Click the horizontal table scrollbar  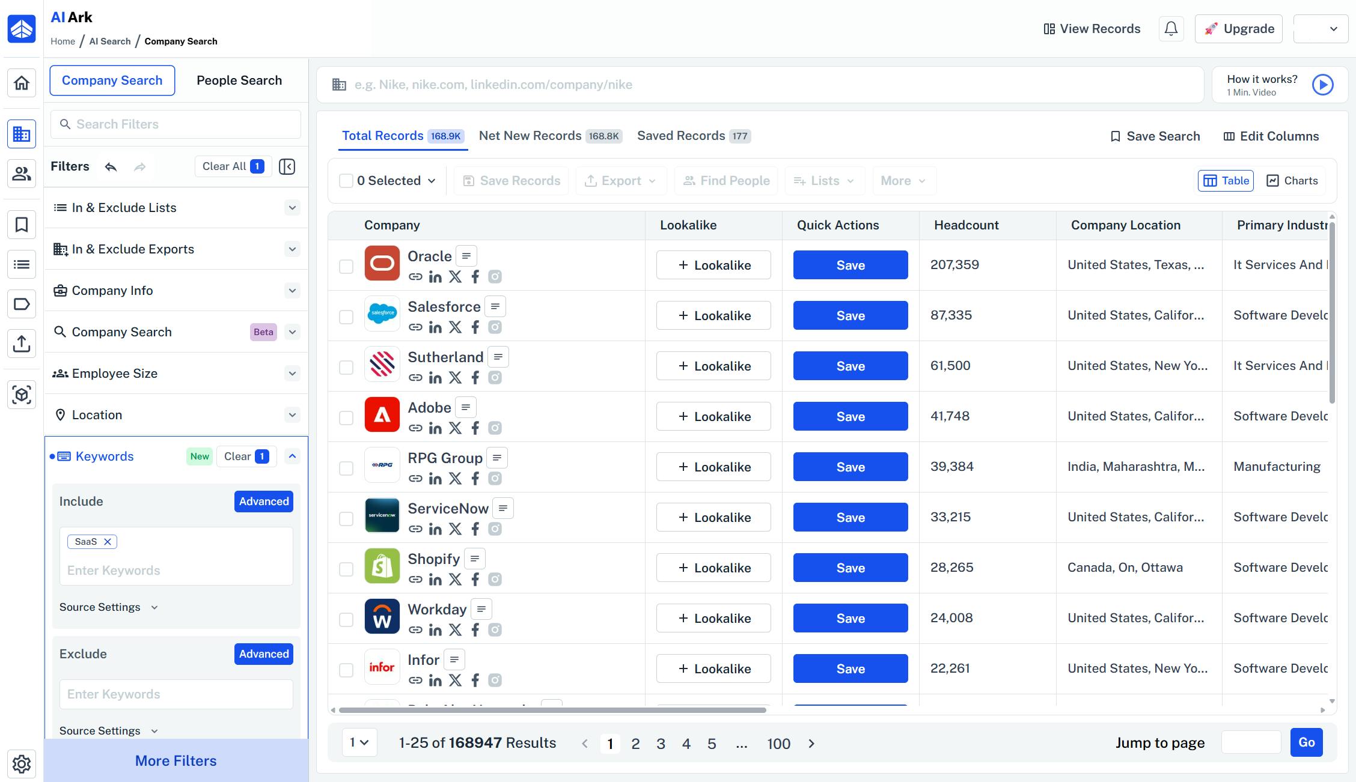552,710
